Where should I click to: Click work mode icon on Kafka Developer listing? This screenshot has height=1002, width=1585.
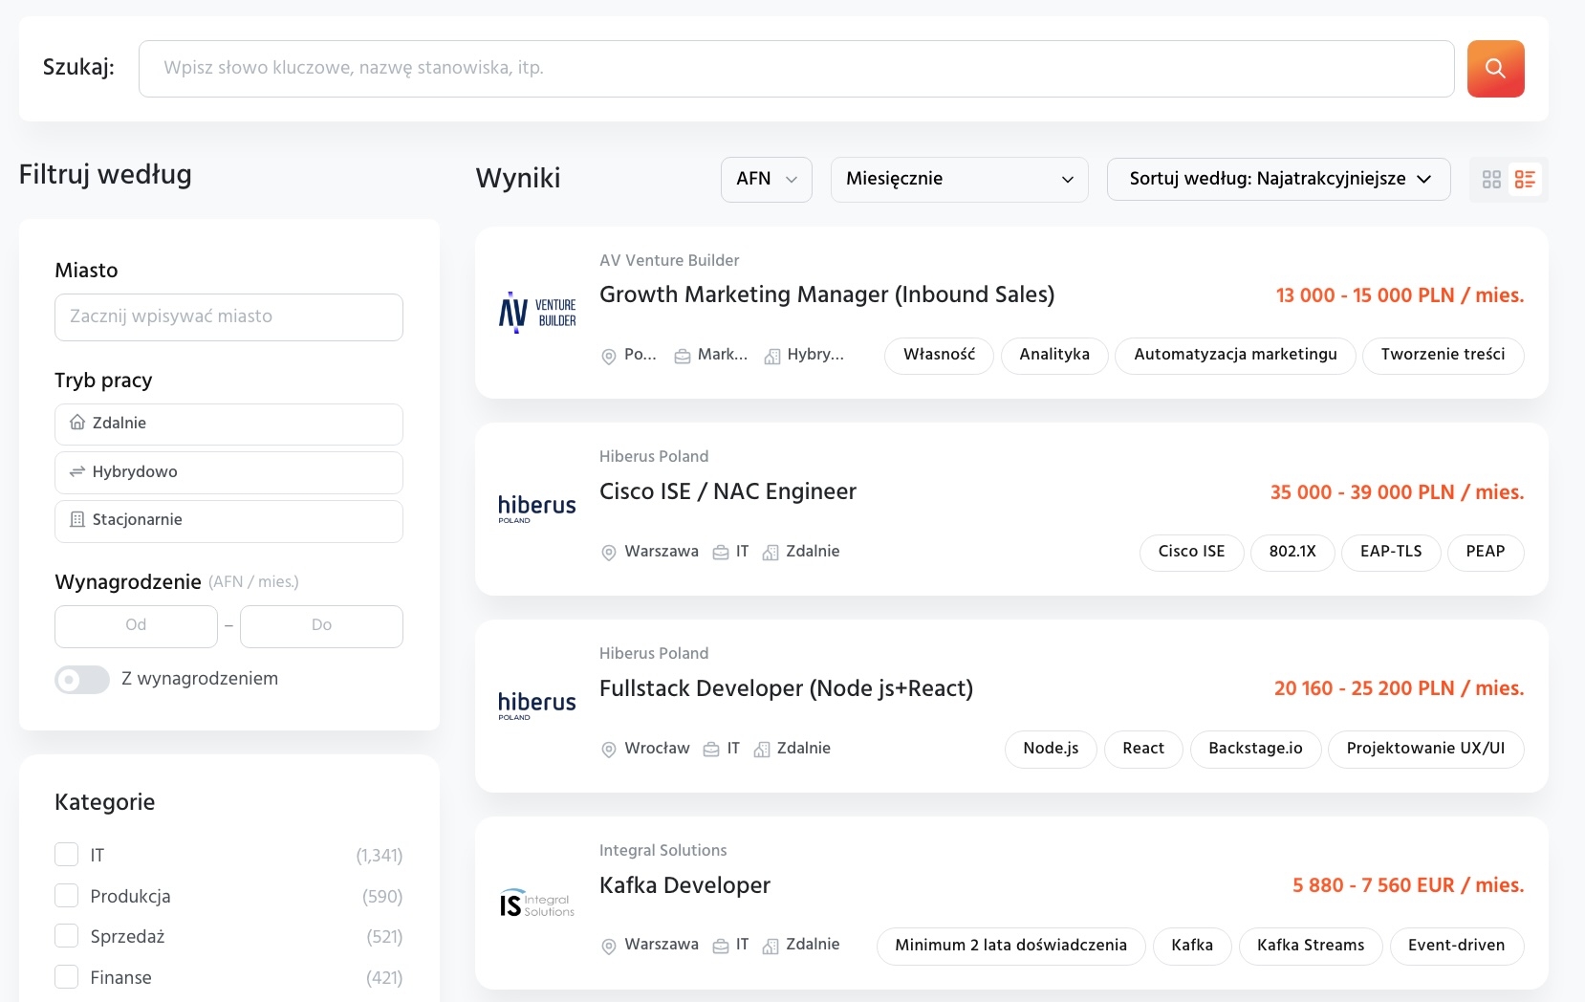click(x=771, y=946)
